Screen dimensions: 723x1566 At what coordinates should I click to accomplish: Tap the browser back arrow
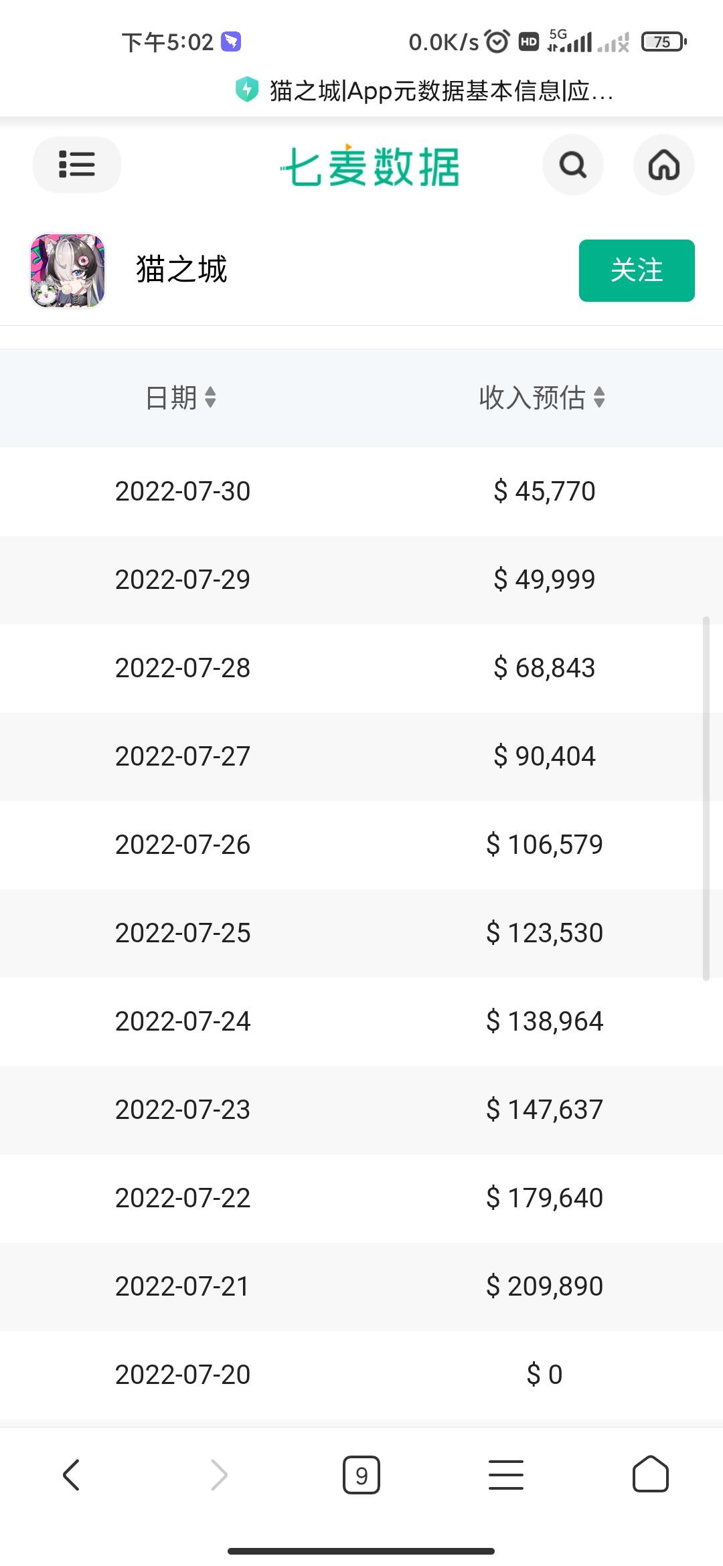tap(71, 1475)
